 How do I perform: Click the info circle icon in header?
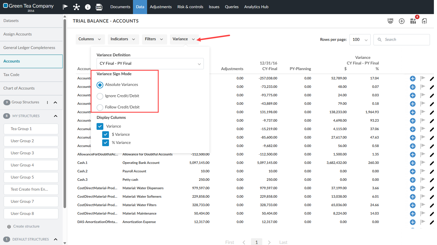click(88, 7)
